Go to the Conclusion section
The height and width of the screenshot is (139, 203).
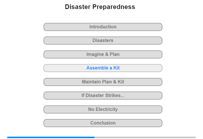tap(103, 123)
